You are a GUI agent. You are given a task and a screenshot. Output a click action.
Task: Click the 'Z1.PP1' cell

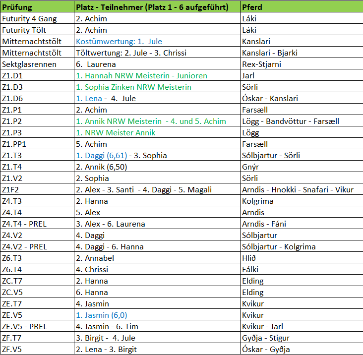pos(37,143)
